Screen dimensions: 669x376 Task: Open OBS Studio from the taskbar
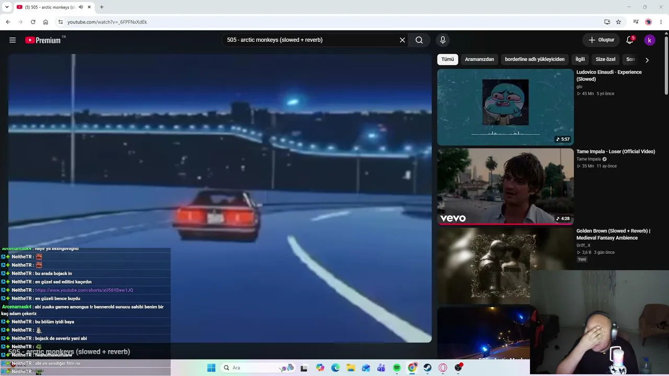point(458,368)
